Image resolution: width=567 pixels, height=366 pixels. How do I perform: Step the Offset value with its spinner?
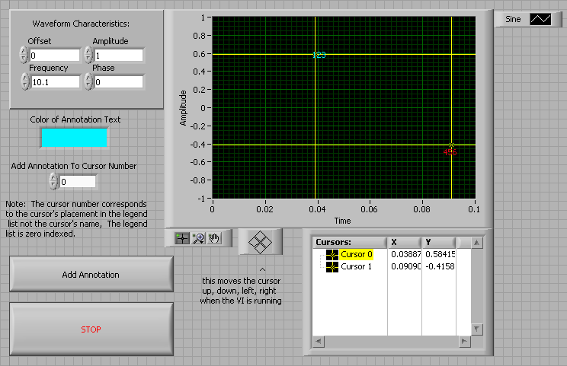point(24,55)
